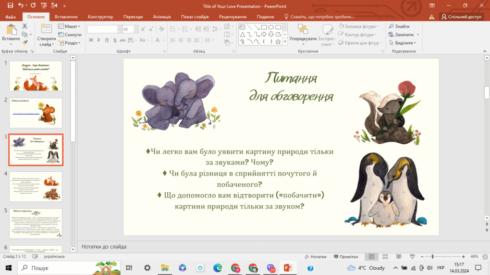This screenshot has height=275, width=490.
Task: Enable normal view in the status bar
Action: (x=372, y=257)
